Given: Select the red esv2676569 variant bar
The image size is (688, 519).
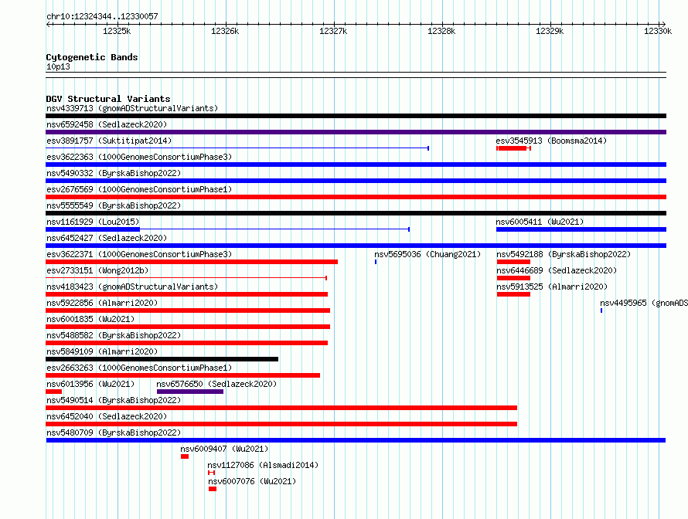Looking at the screenshot, I should tap(356, 197).
